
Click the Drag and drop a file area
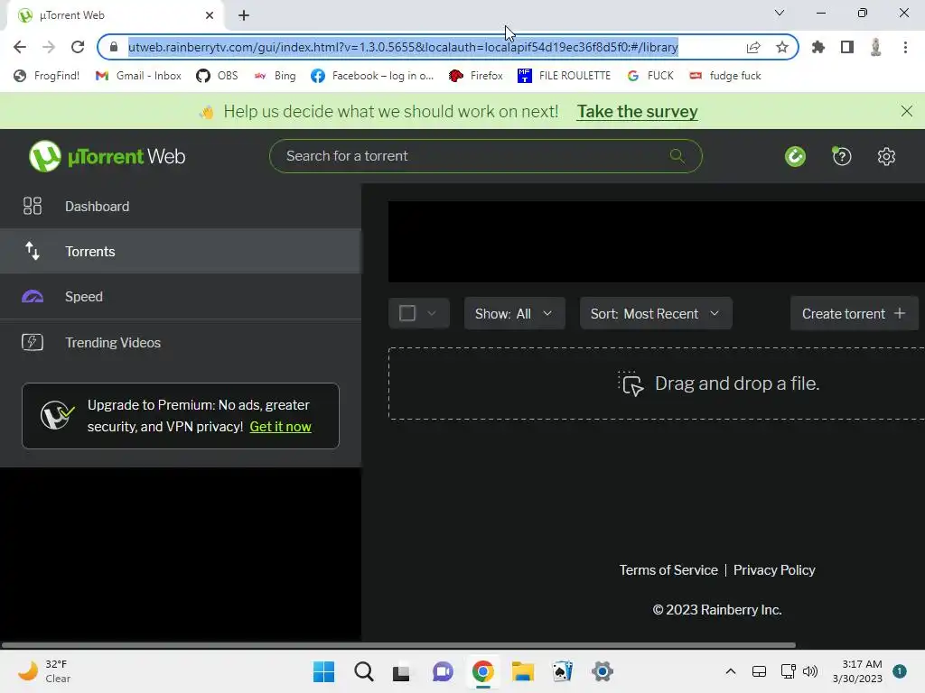[657, 383]
